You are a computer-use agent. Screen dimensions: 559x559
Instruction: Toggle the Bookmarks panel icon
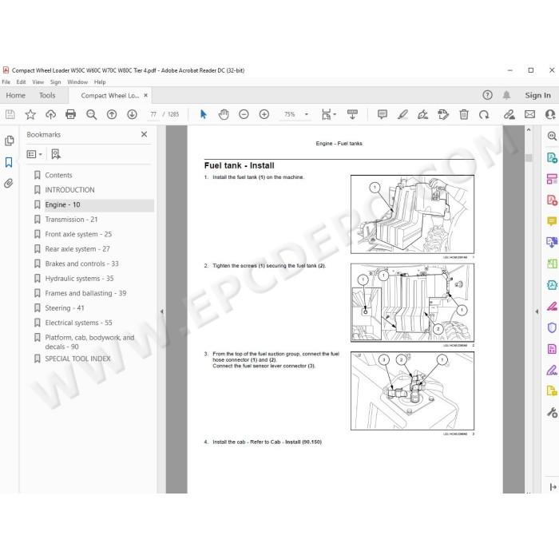pos(9,162)
